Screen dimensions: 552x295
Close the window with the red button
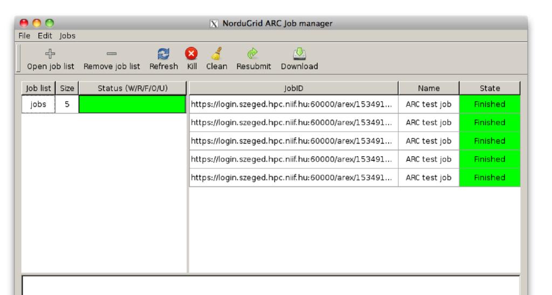pyautogui.click(x=24, y=23)
